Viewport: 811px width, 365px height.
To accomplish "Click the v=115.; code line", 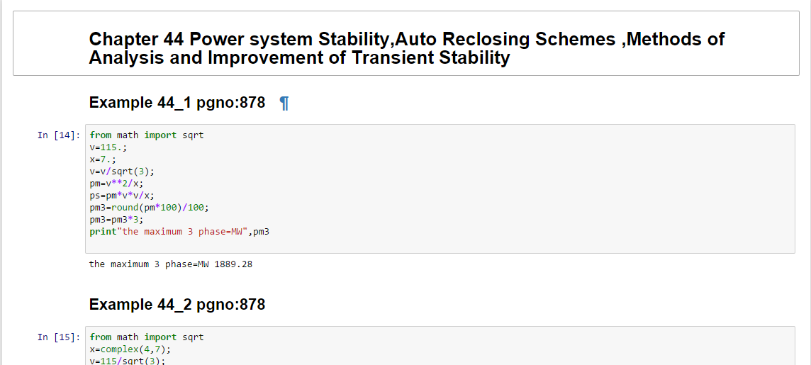I will coord(107,147).
